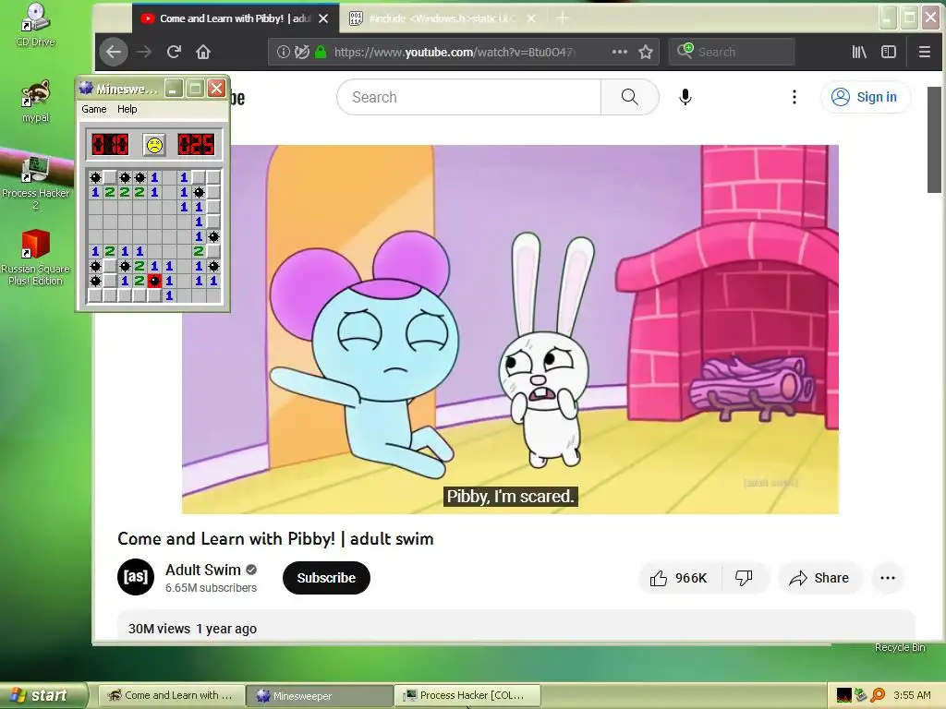
Task: Click the browser forward arrow
Action: (x=144, y=52)
